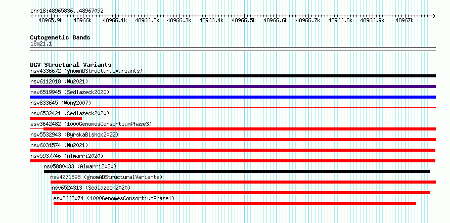This screenshot has width=450, height=223.
Task: Click ruler position 48966.6k
Action: point(276,20)
